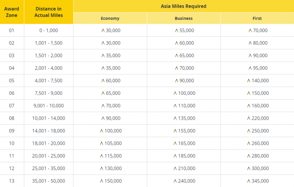Click the 35,001 - 50,000 distance cell
Screen dimensions: 294x187
tap(49, 181)
